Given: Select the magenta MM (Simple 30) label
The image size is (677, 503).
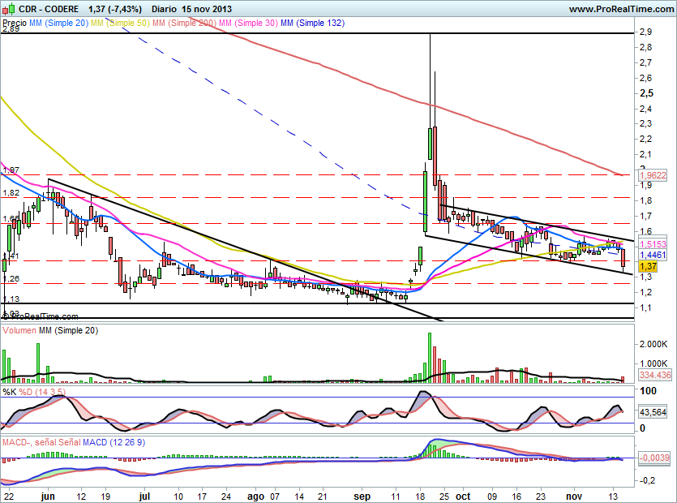Looking at the screenshot, I should 247,24.
